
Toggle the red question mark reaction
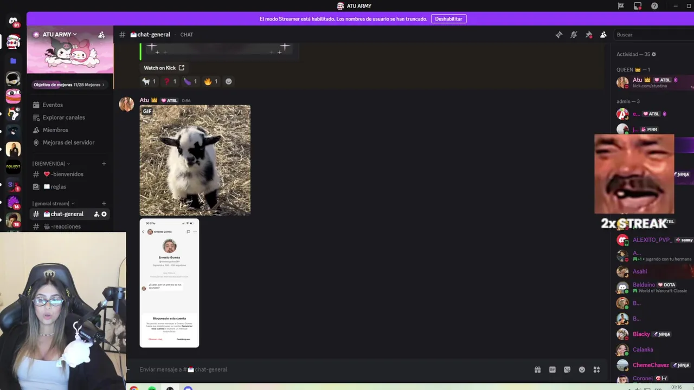170,81
